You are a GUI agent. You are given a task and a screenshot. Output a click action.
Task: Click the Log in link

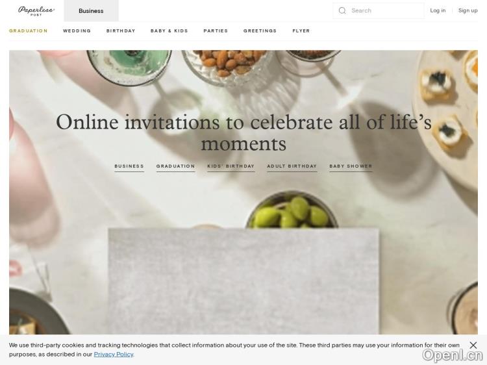[438, 10]
